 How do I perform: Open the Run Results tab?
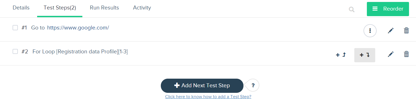pyautogui.click(x=104, y=8)
